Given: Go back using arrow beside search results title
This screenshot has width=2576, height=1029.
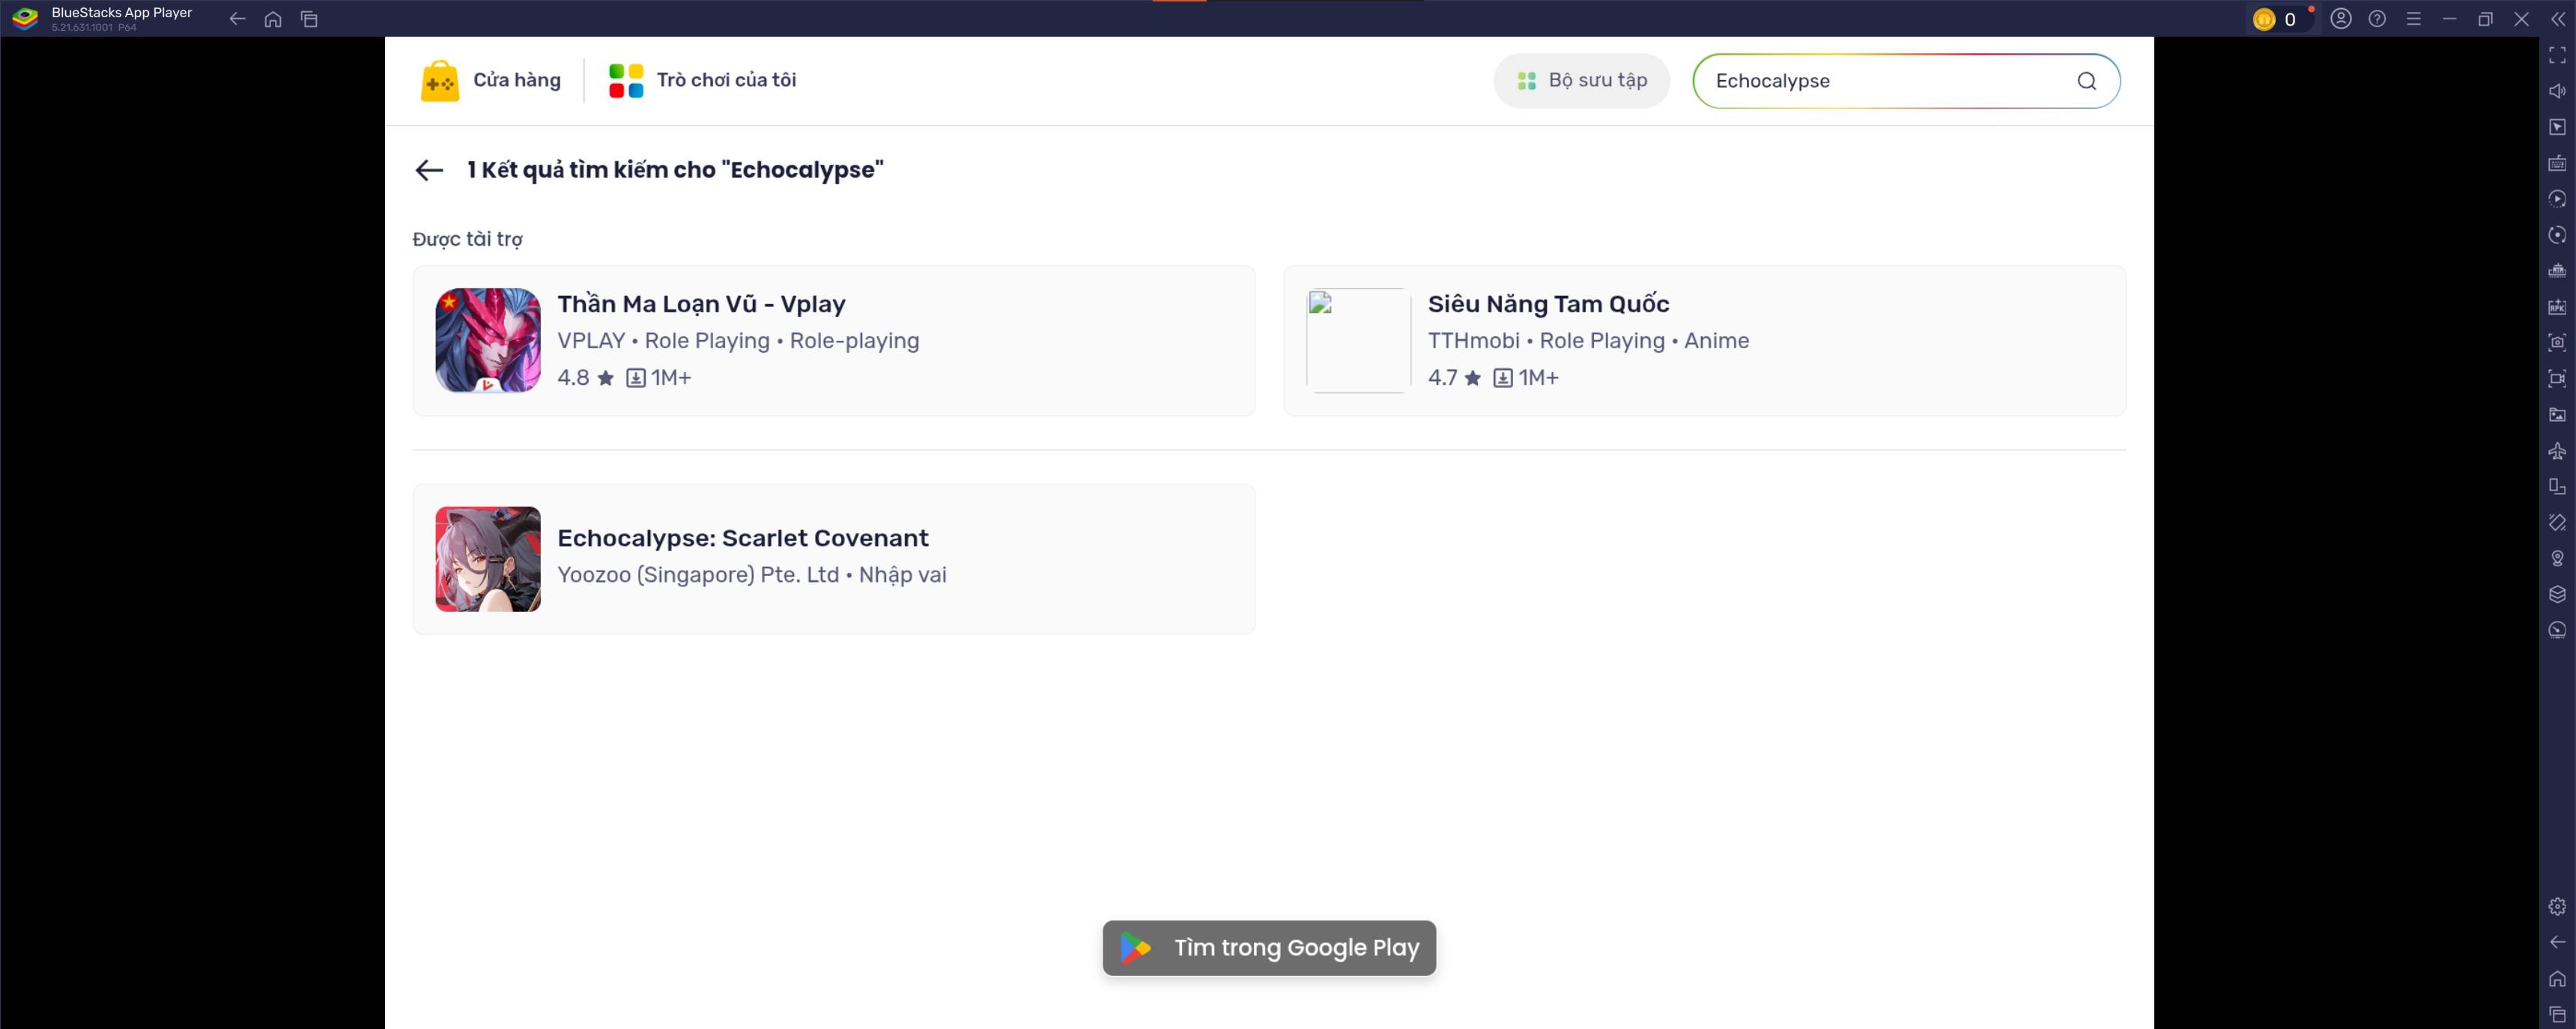Looking at the screenshot, I should pyautogui.click(x=429, y=170).
